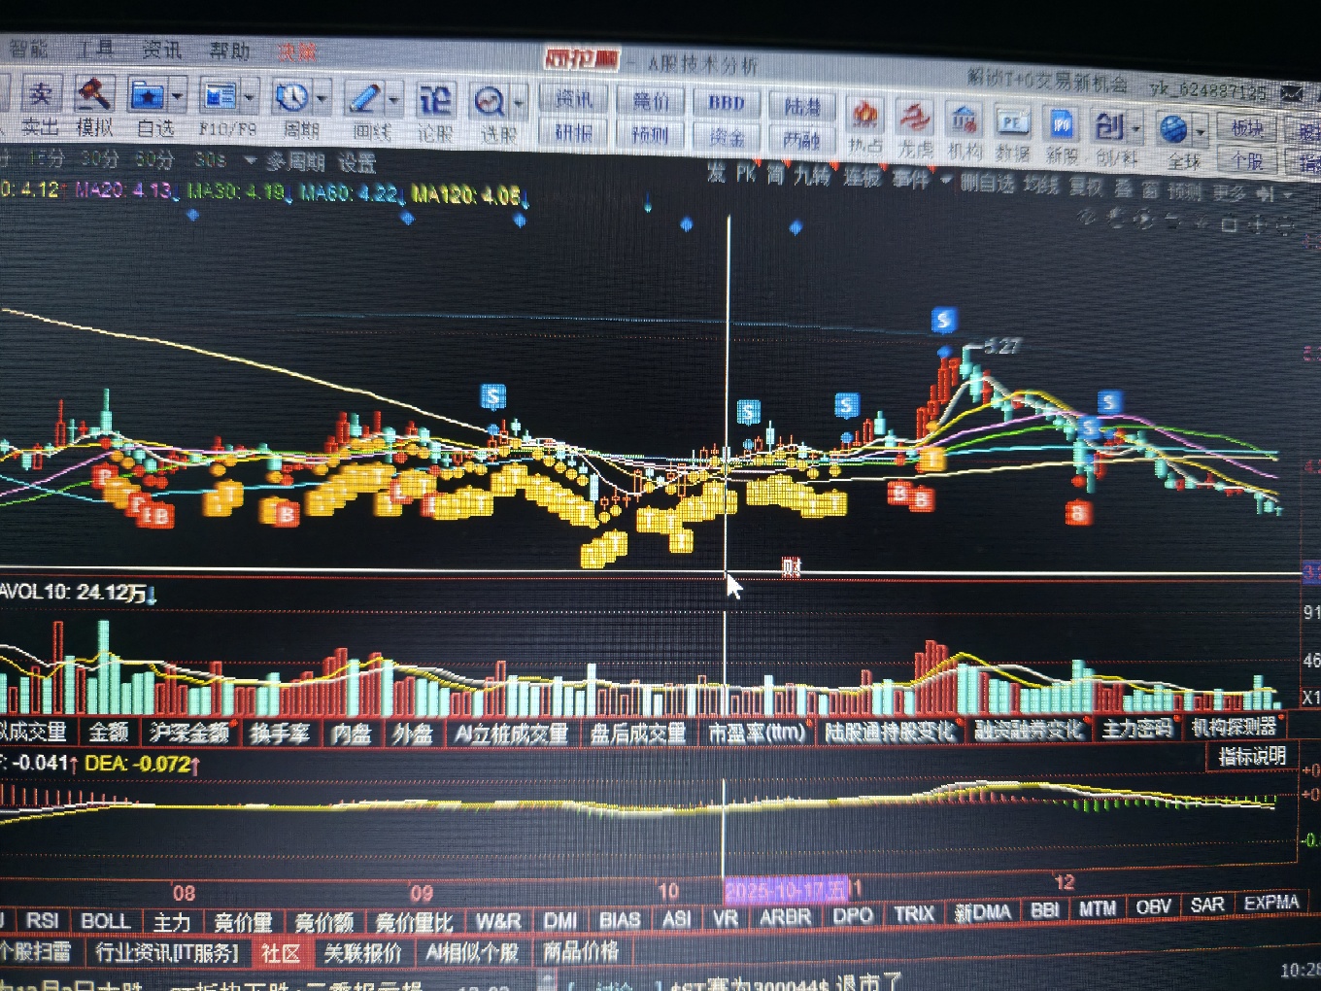Open the 龙虎 dragon-tiger list icon

[x=913, y=117]
